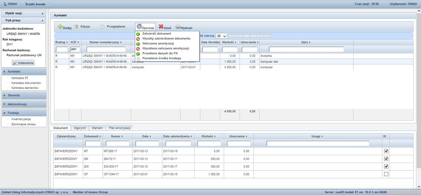Toggle W checkbox in ZW/200/17 row

coord(386,166)
